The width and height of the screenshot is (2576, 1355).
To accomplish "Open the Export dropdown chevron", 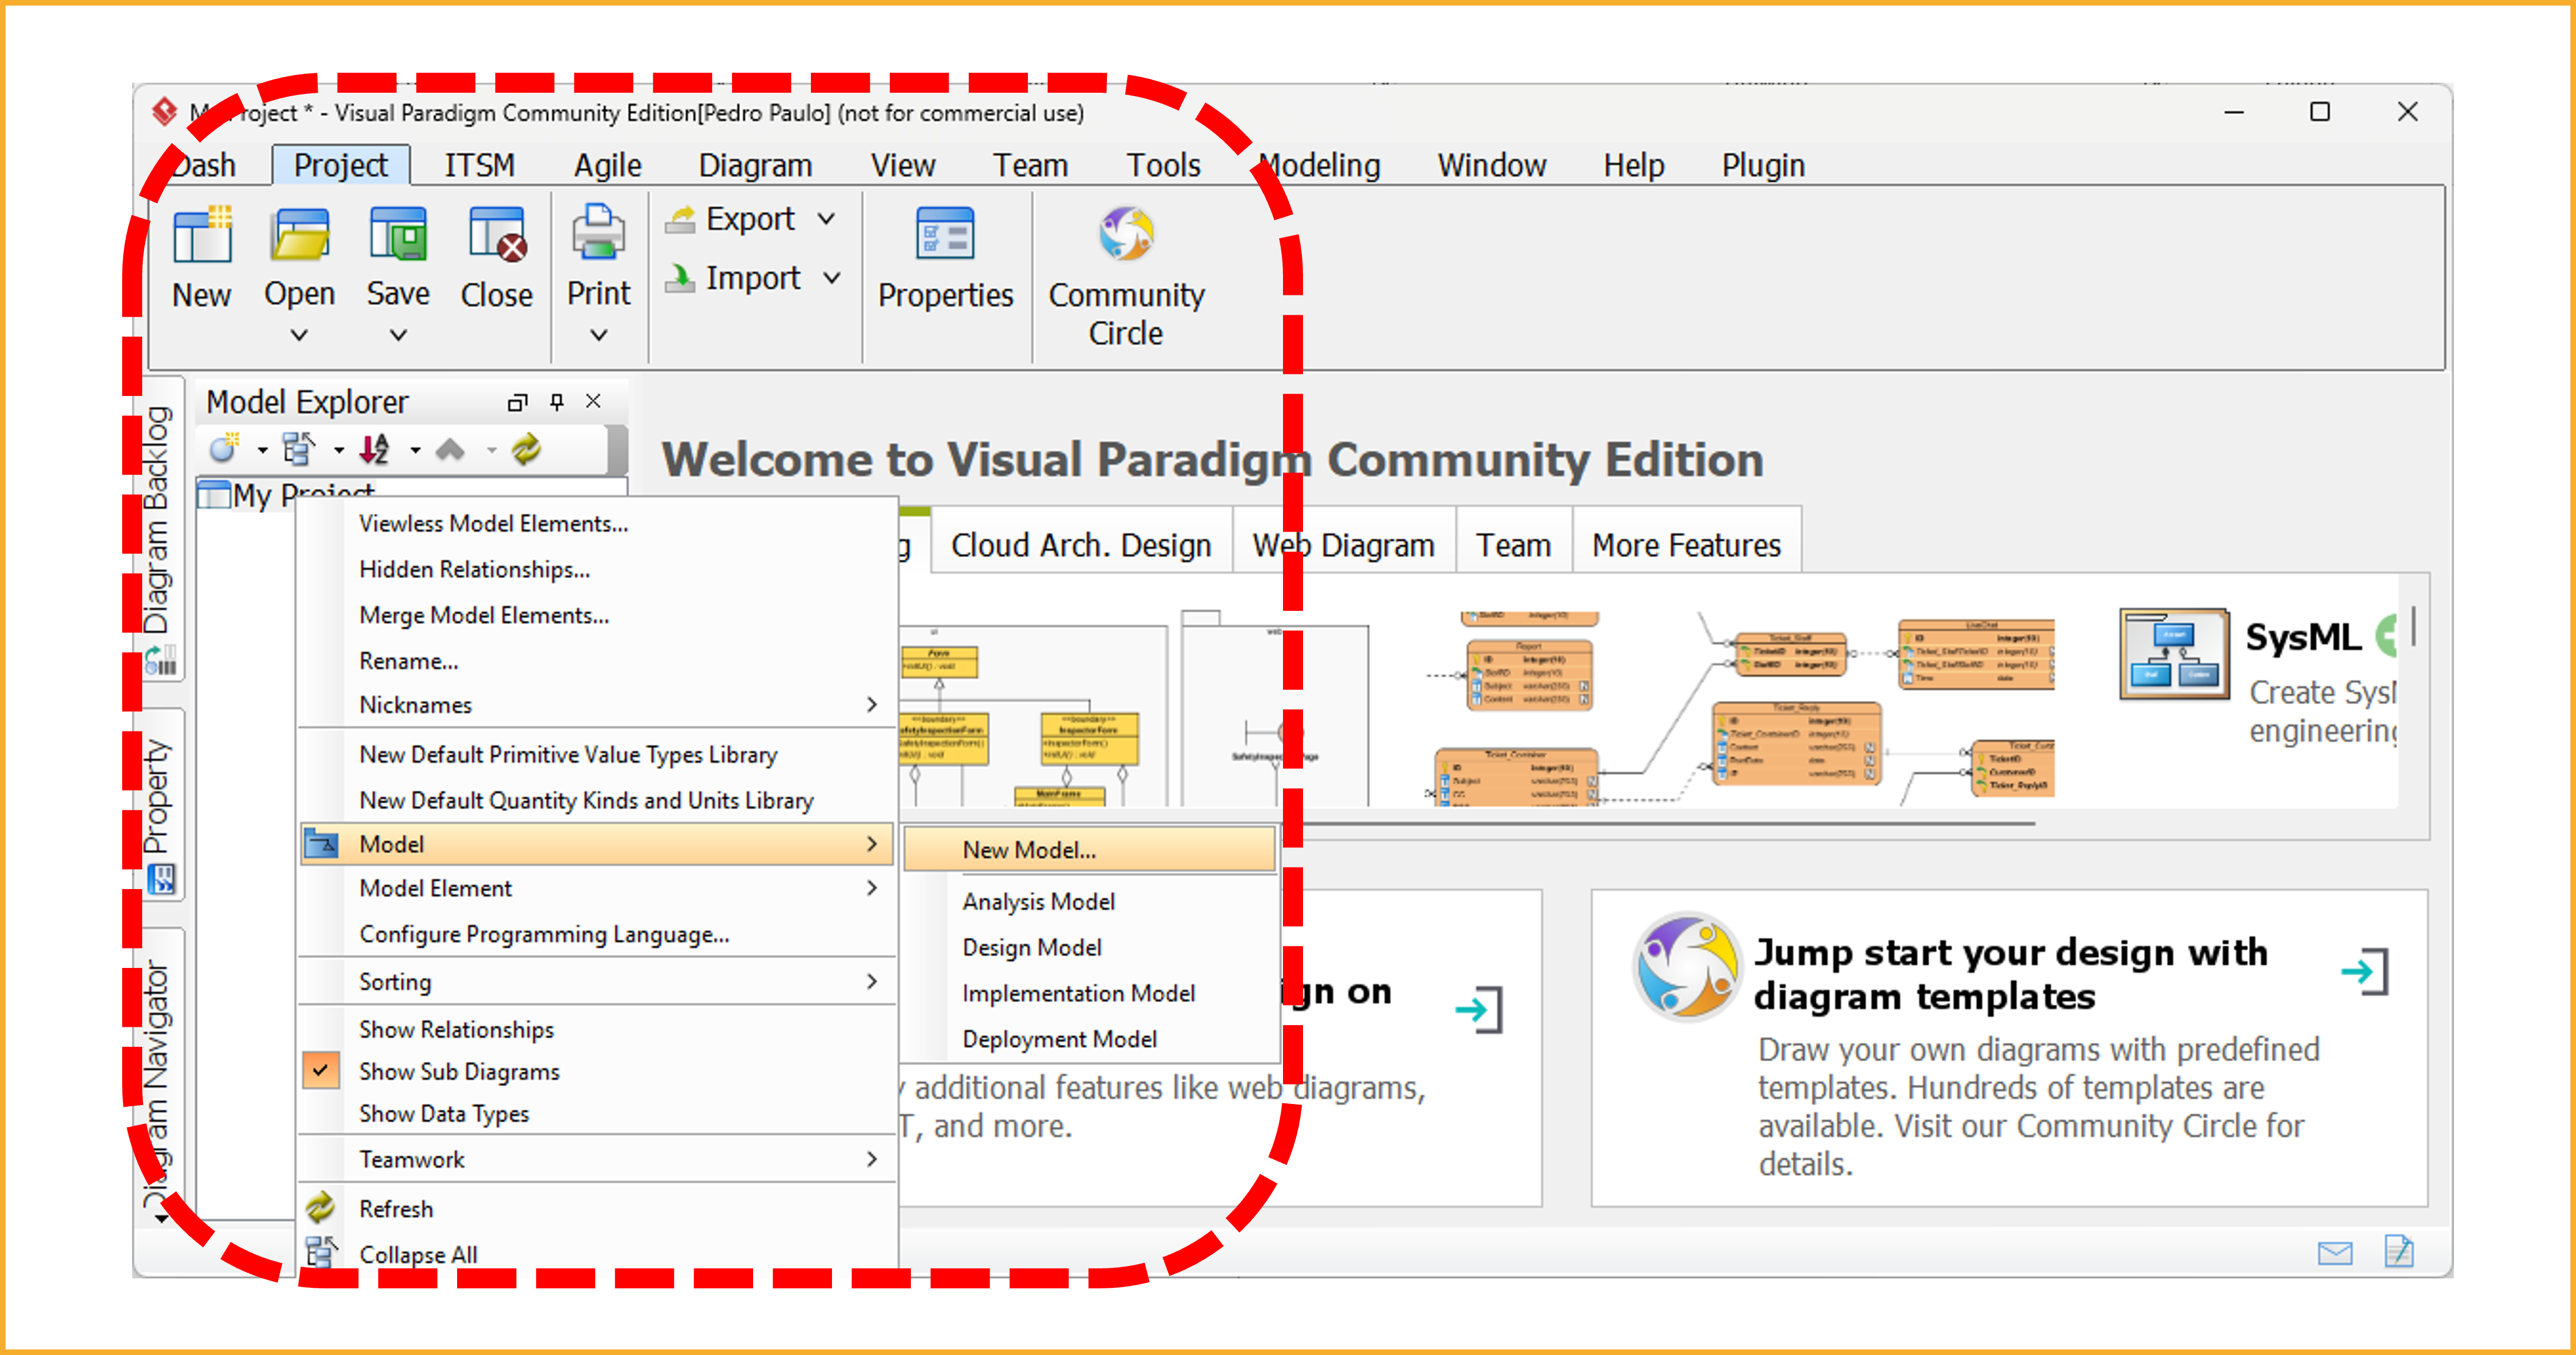I will click(x=826, y=219).
